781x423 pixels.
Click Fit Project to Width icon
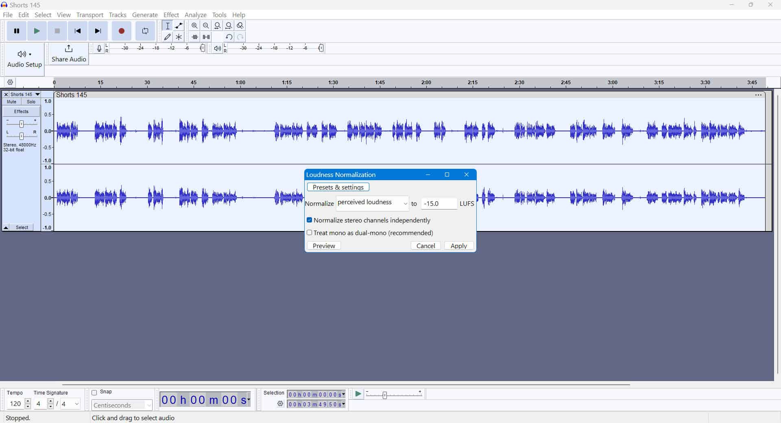point(229,25)
